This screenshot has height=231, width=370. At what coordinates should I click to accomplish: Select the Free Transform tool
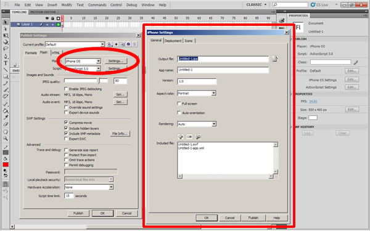point(6,36)
